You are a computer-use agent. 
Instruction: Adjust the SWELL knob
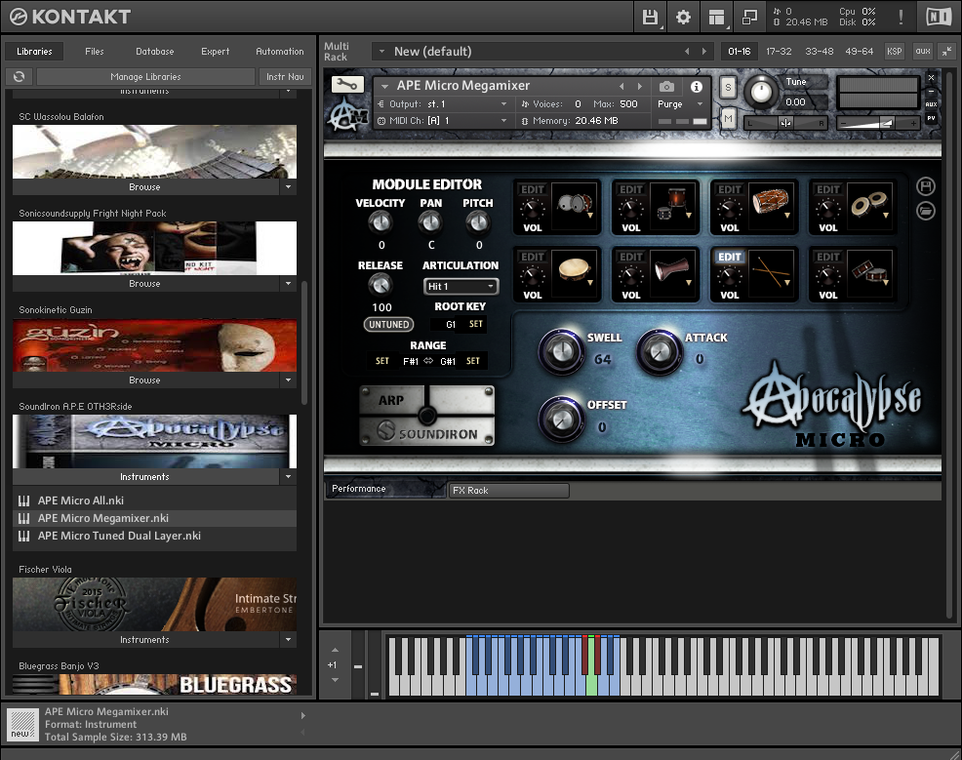pyautogui.click(x=561, y=351)
